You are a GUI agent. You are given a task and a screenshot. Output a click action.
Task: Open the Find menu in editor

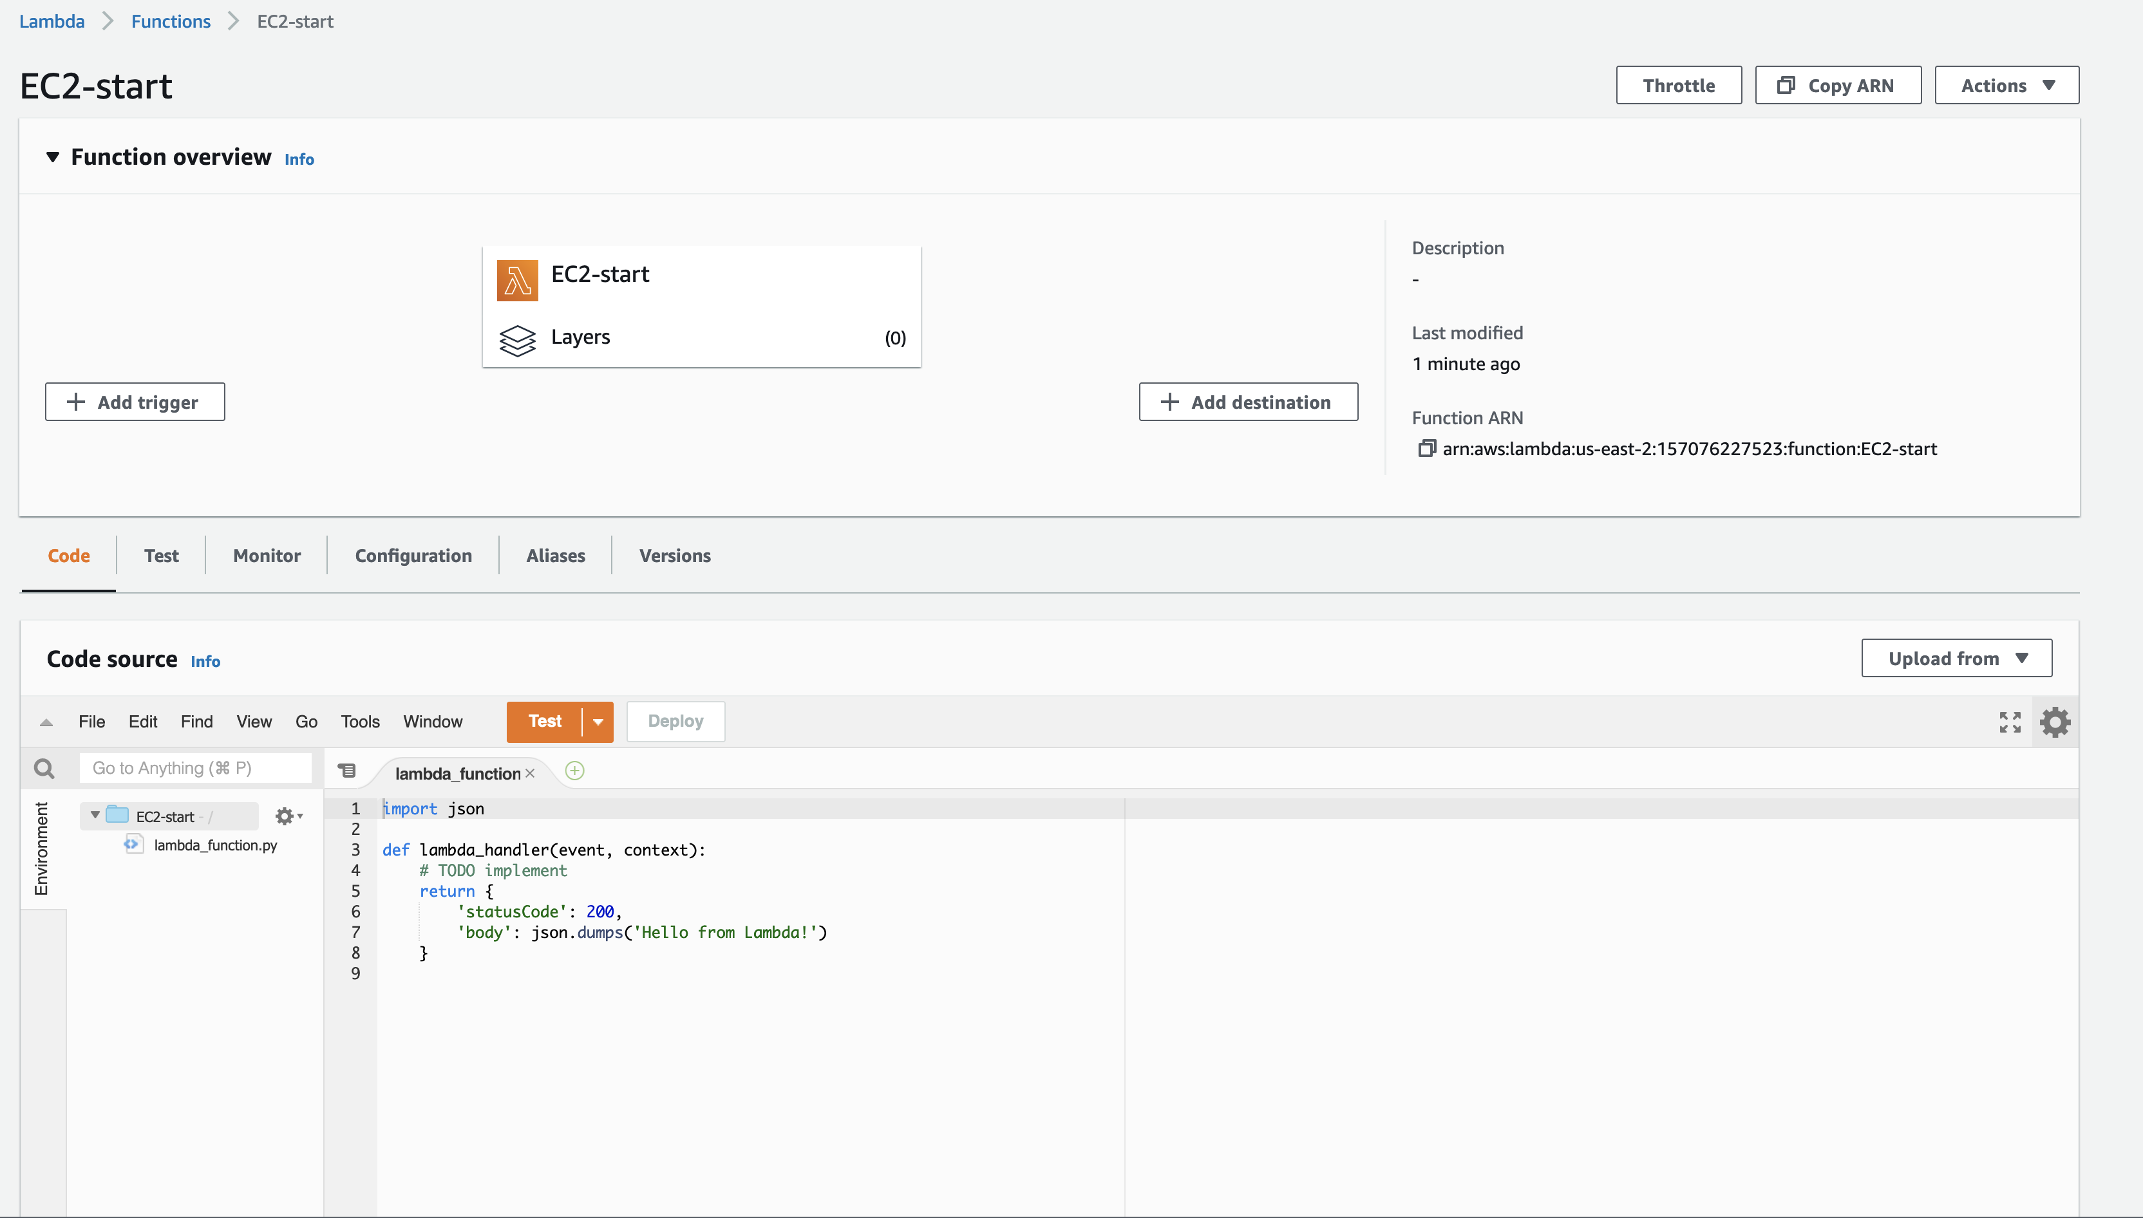tap(196, 721)
